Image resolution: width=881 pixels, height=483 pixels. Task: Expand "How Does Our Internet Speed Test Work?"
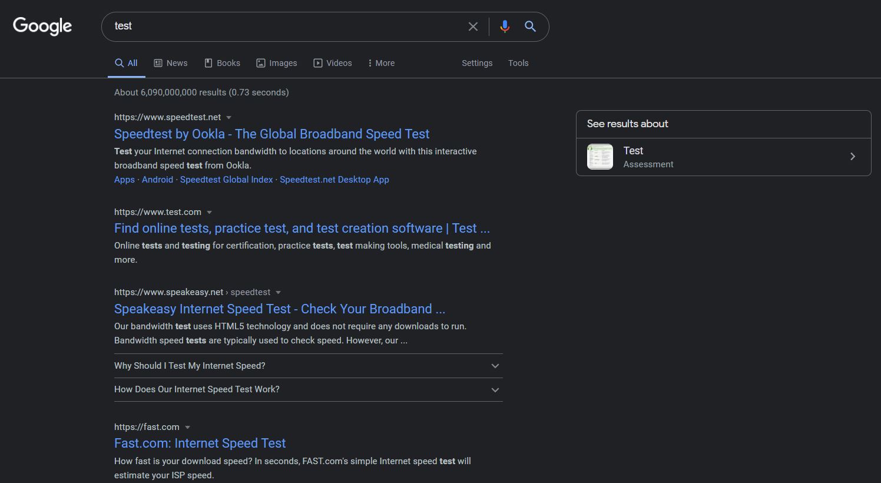pos(309,389)
